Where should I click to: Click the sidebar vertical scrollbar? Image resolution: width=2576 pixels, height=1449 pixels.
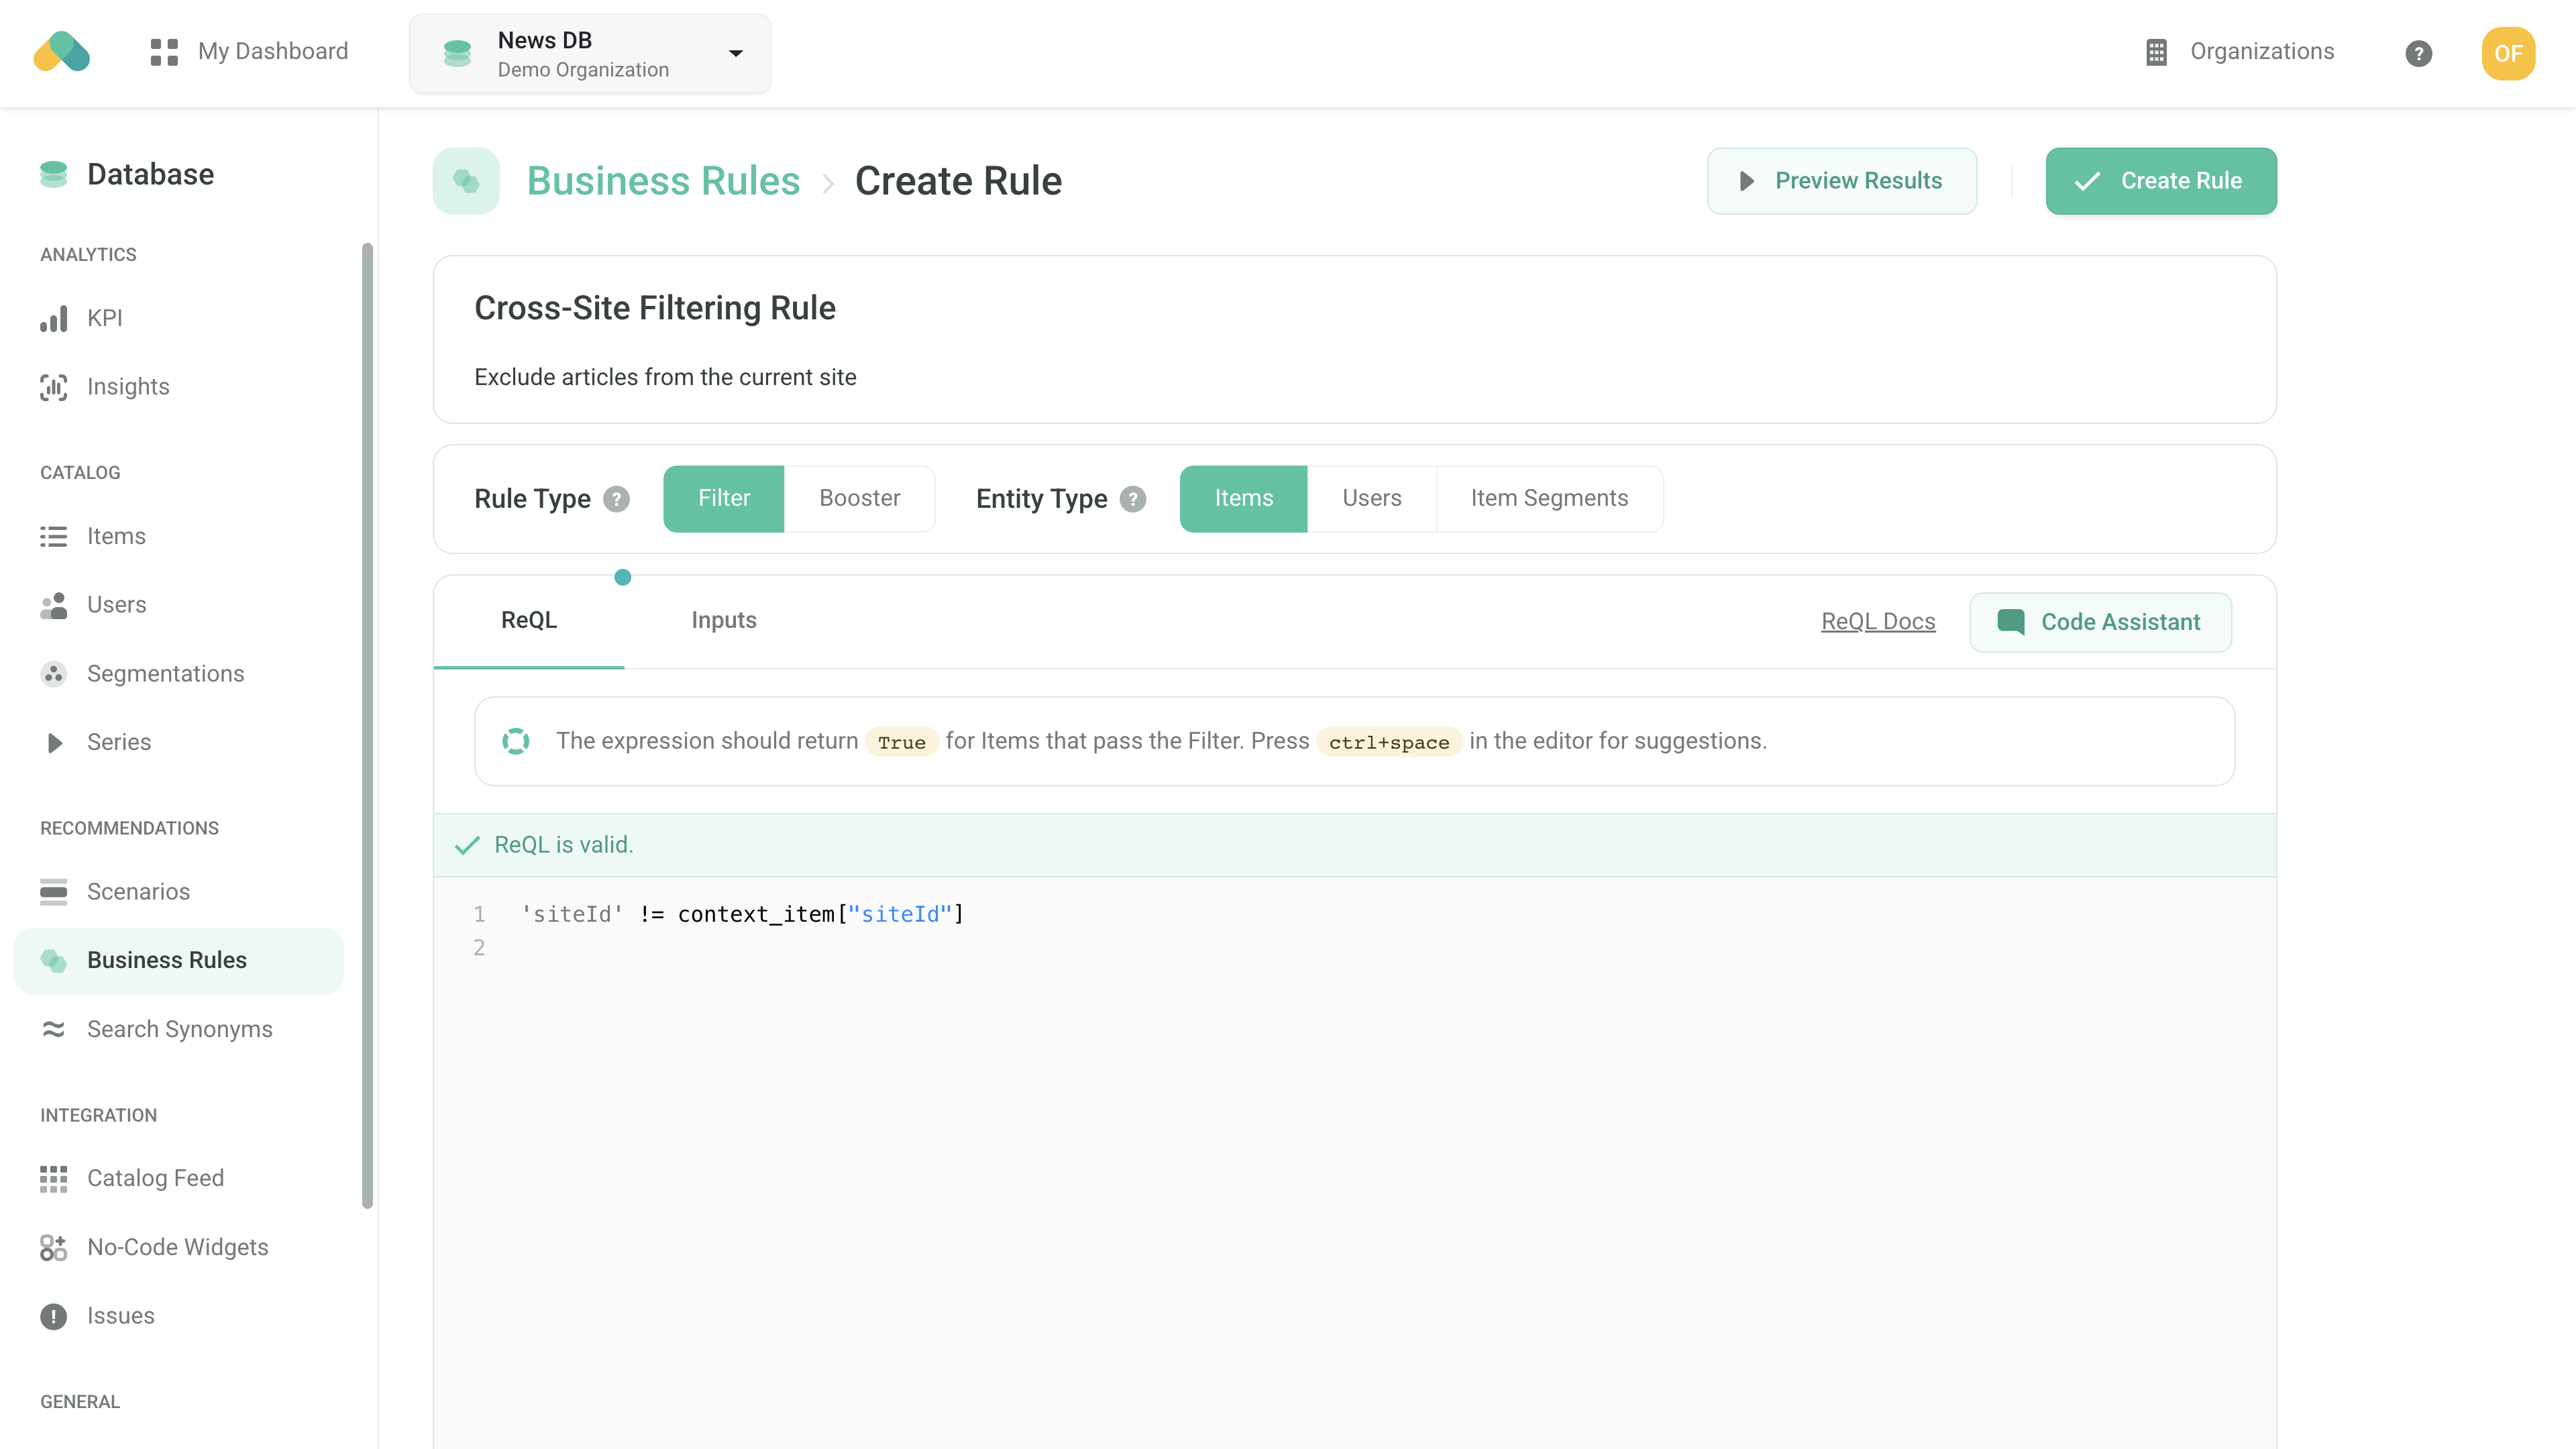(368, 725)
